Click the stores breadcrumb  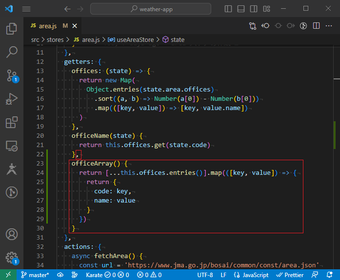[x=55, y=40]
